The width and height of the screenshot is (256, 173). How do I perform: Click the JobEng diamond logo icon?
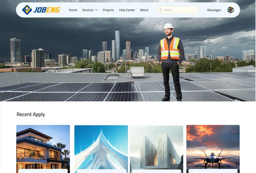27,10
